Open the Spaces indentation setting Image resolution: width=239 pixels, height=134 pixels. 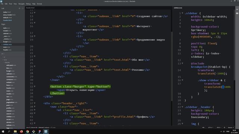click(x=231, y=127)
